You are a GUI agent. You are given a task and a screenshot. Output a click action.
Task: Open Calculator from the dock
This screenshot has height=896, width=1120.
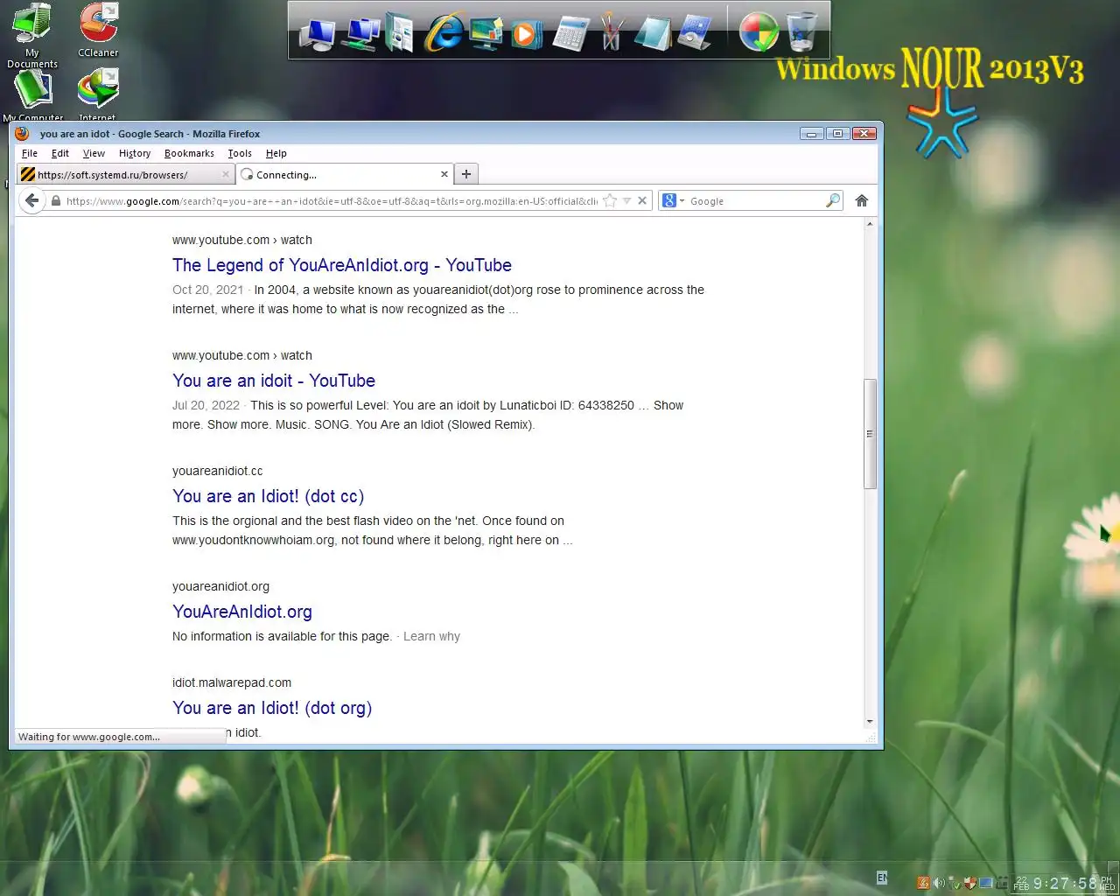click(x=570, y=34)
